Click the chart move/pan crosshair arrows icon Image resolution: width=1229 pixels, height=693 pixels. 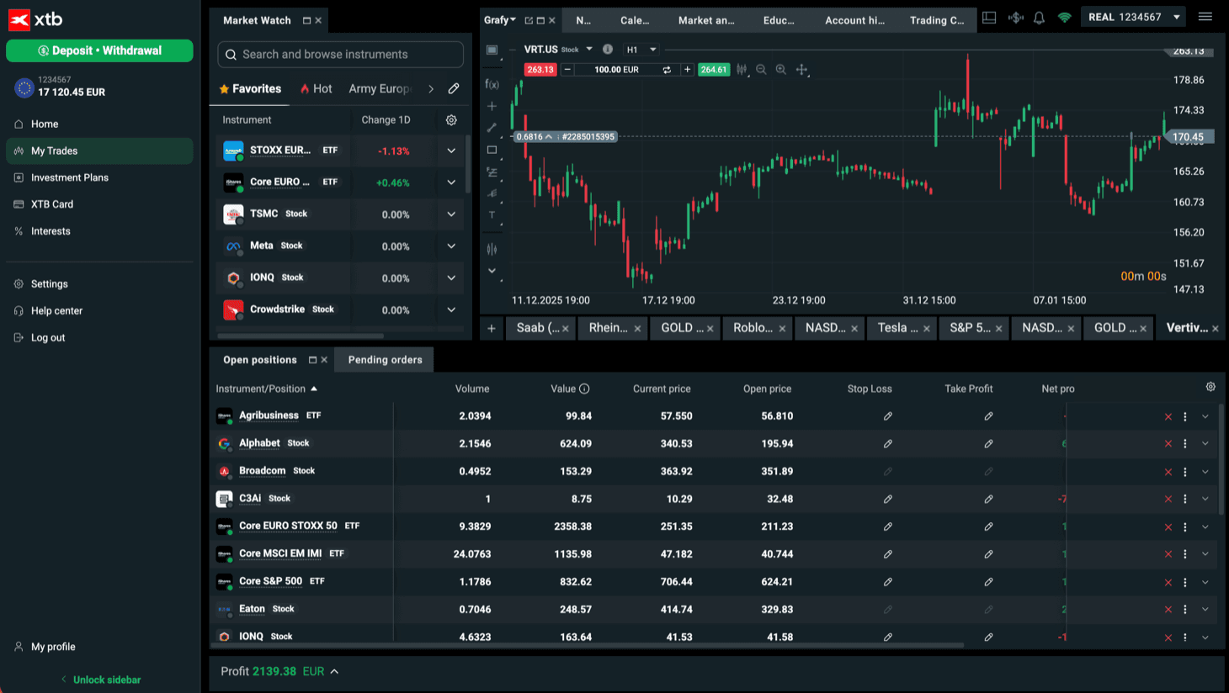[802, 70]
